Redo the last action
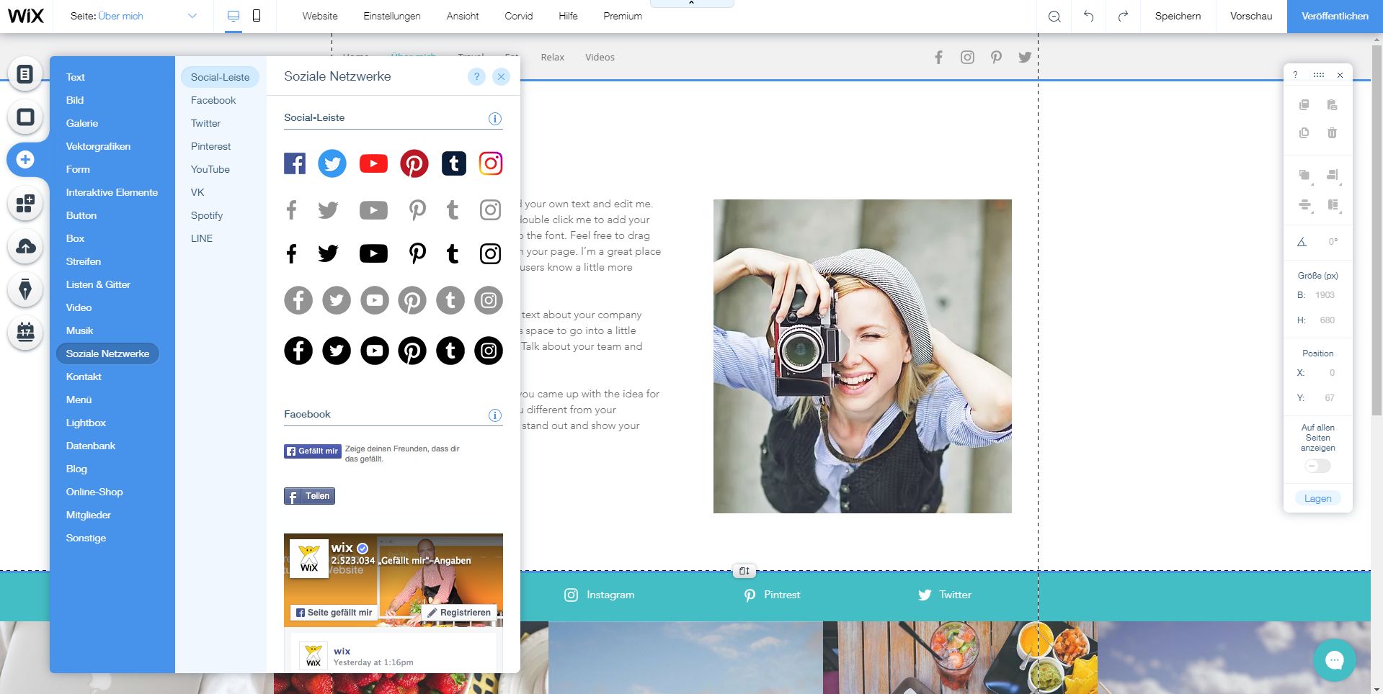 click(x=1123, y=16)
